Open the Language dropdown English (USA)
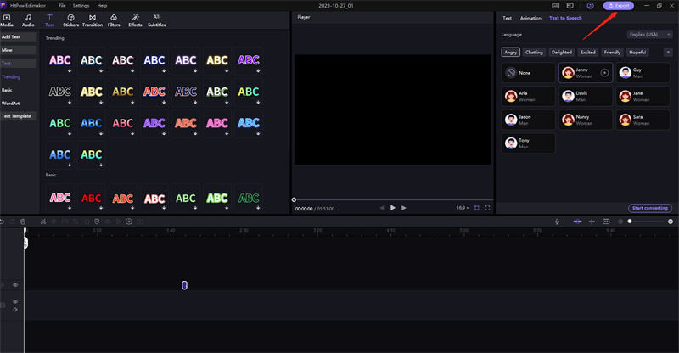The height and width of the screenshot is (353, 679). [649, 34]
